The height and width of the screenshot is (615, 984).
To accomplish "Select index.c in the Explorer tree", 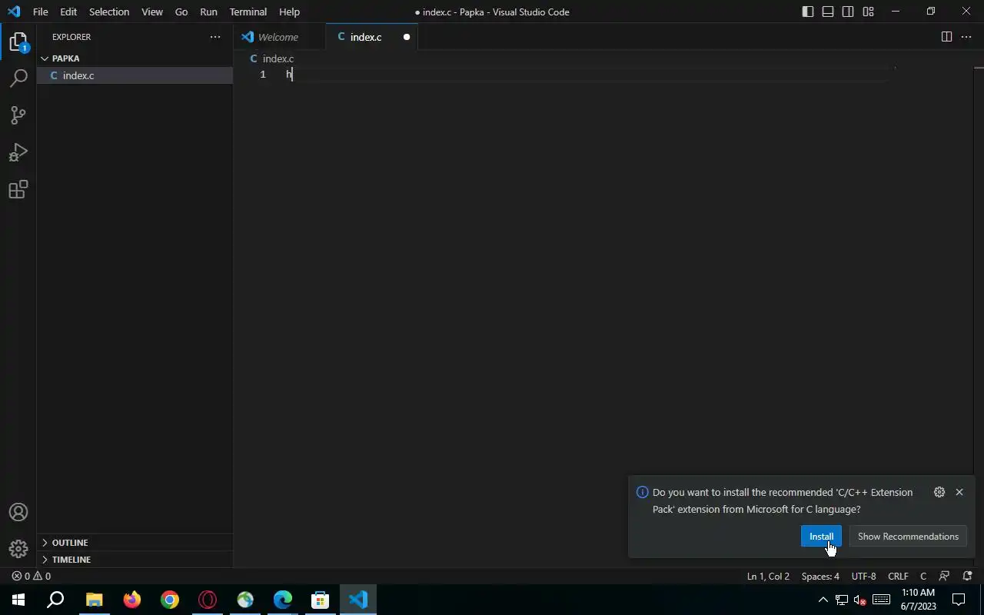I will pos(135,75).
